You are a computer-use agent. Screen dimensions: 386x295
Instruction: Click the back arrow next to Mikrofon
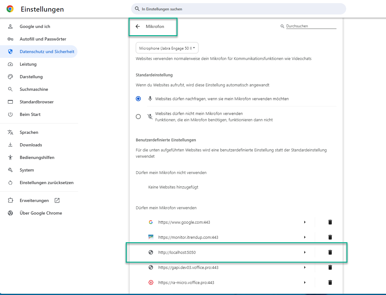click(x=138, y=27)
